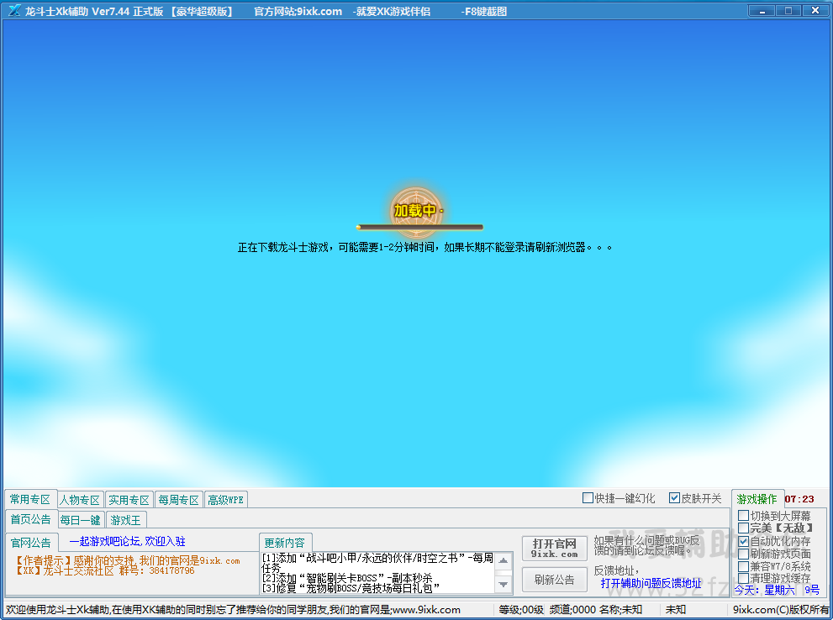This screenshot has width=833, height=620.
Task: Click the 加载中 loading emblem
Action: 417,209
